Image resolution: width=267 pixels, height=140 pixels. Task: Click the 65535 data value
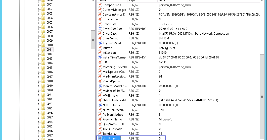(162, 62)
